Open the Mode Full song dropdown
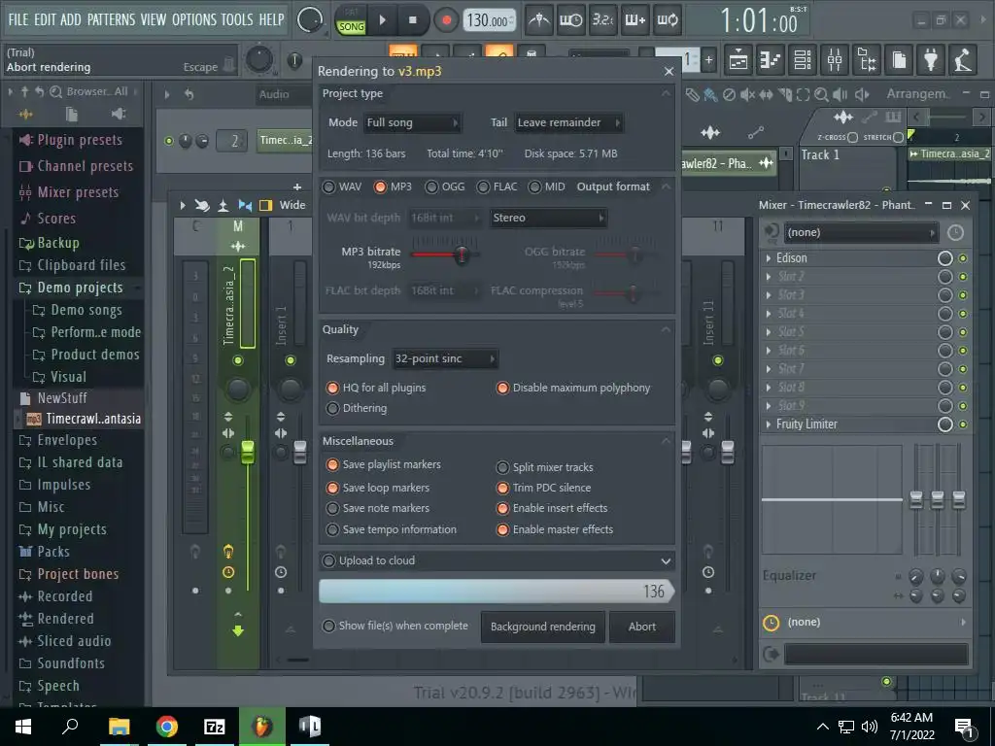This screenshot has width=995, height=746. pyautogui.click(x=412, y=122)
